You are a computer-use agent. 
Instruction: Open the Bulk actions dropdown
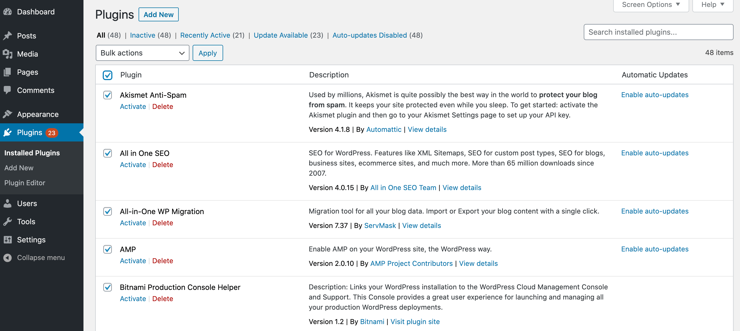click(x=142, y=53)
